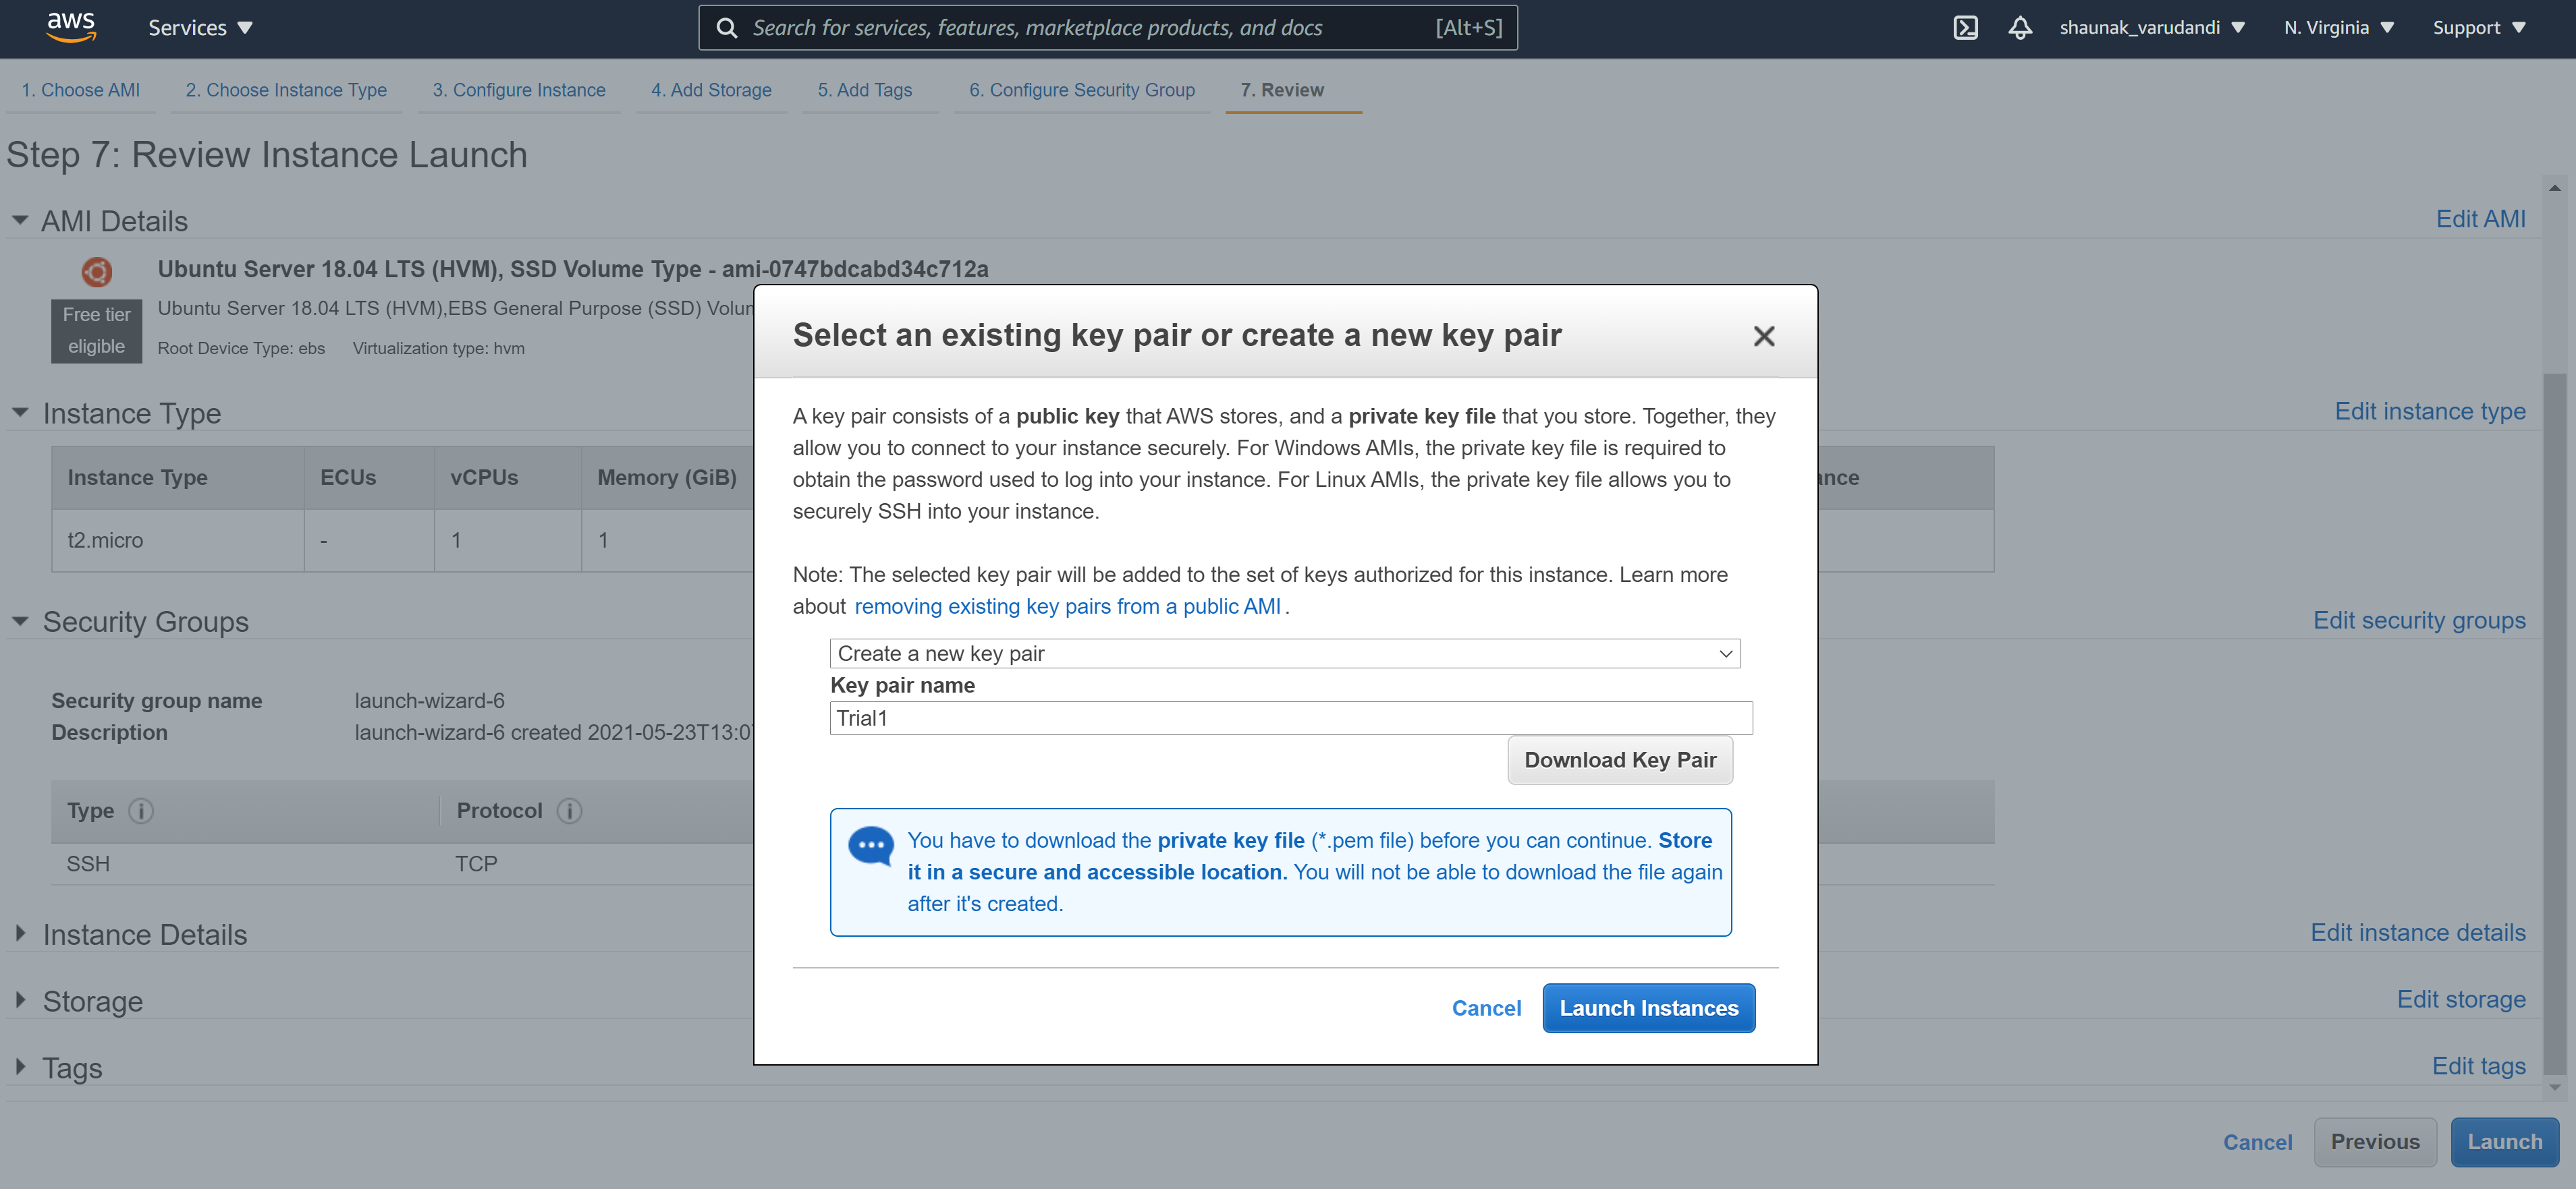Open the Services menu dropdown
The image size is (2576, 1189).
coord(200,28)
